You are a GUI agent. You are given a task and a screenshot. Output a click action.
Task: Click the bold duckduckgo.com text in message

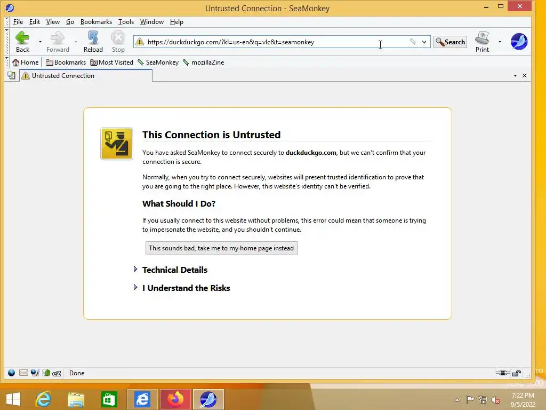coord(311,153)
